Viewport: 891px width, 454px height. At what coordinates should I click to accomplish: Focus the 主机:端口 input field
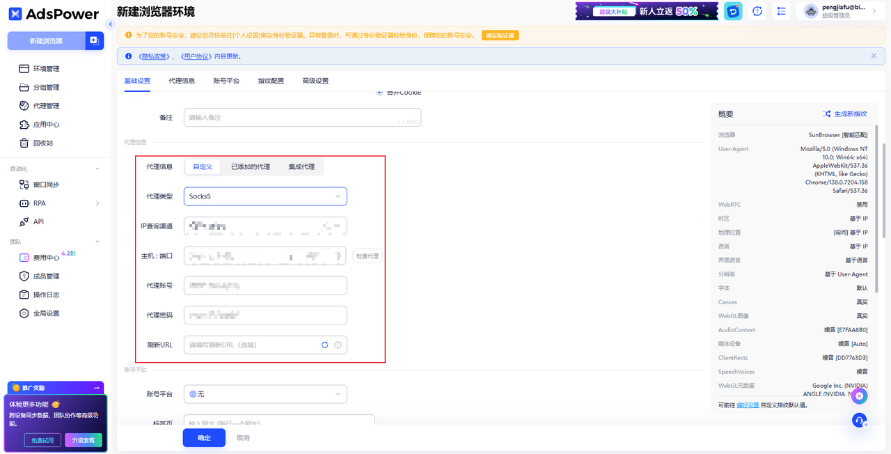[x=265, y=256]
